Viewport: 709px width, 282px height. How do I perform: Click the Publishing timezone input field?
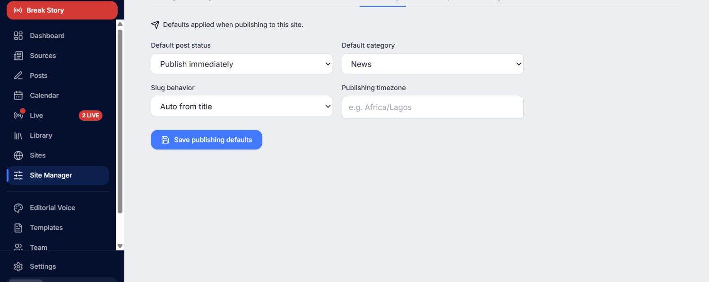point(432,107)
